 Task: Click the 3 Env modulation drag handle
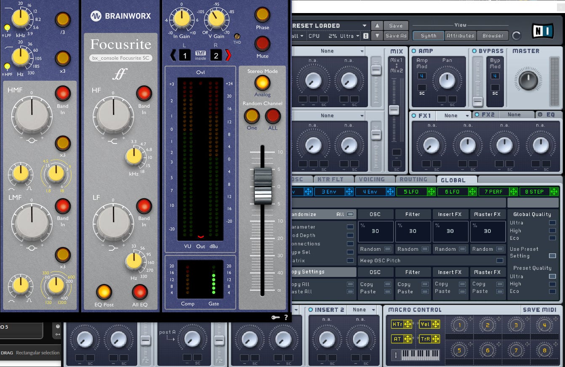[x=349, y=191]
